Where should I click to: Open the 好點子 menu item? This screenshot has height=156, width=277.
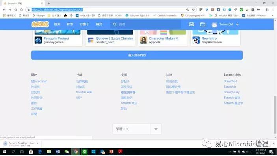tap(85, 24)
